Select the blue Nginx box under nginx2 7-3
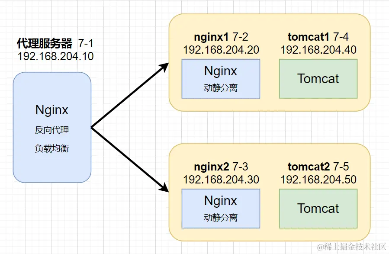The image size is (389, 254). (x=221, y=209)
